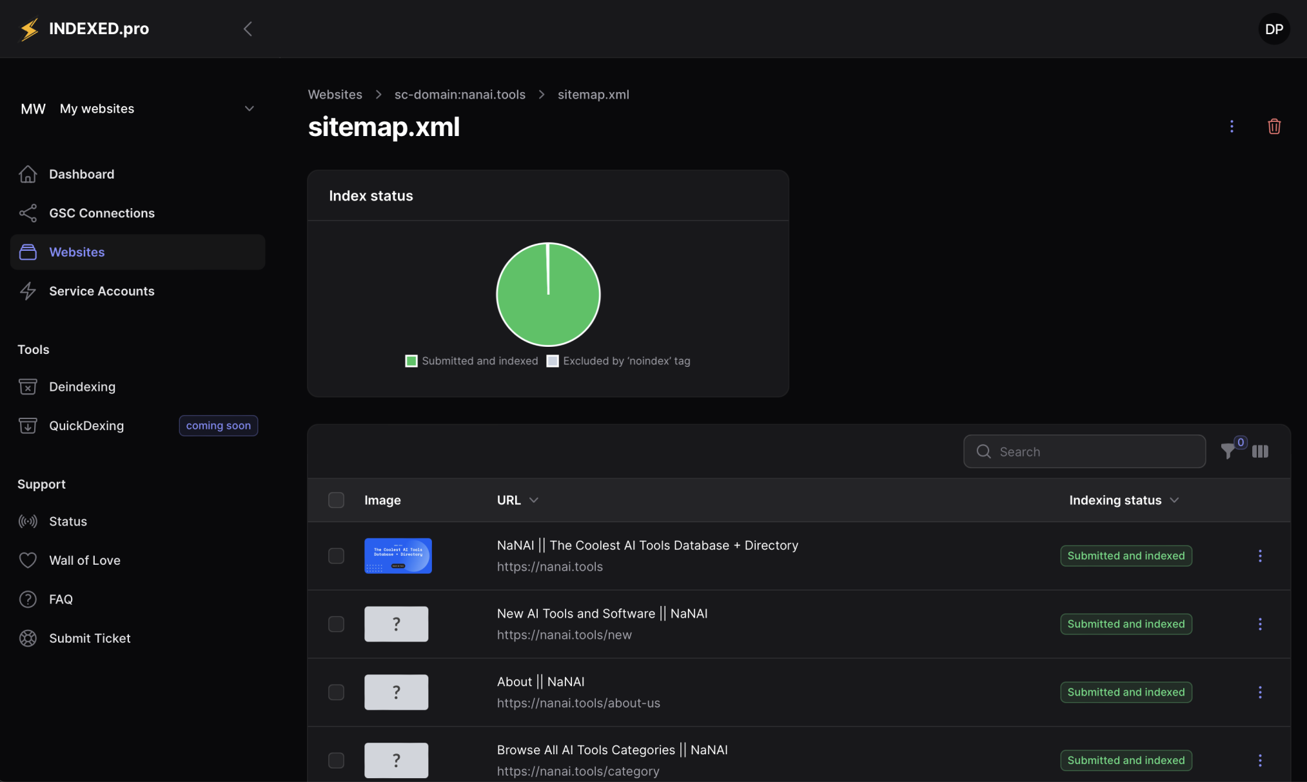Click the sitemap.xml breadcrumb
1307x782 pixels.
coord(593,95)
